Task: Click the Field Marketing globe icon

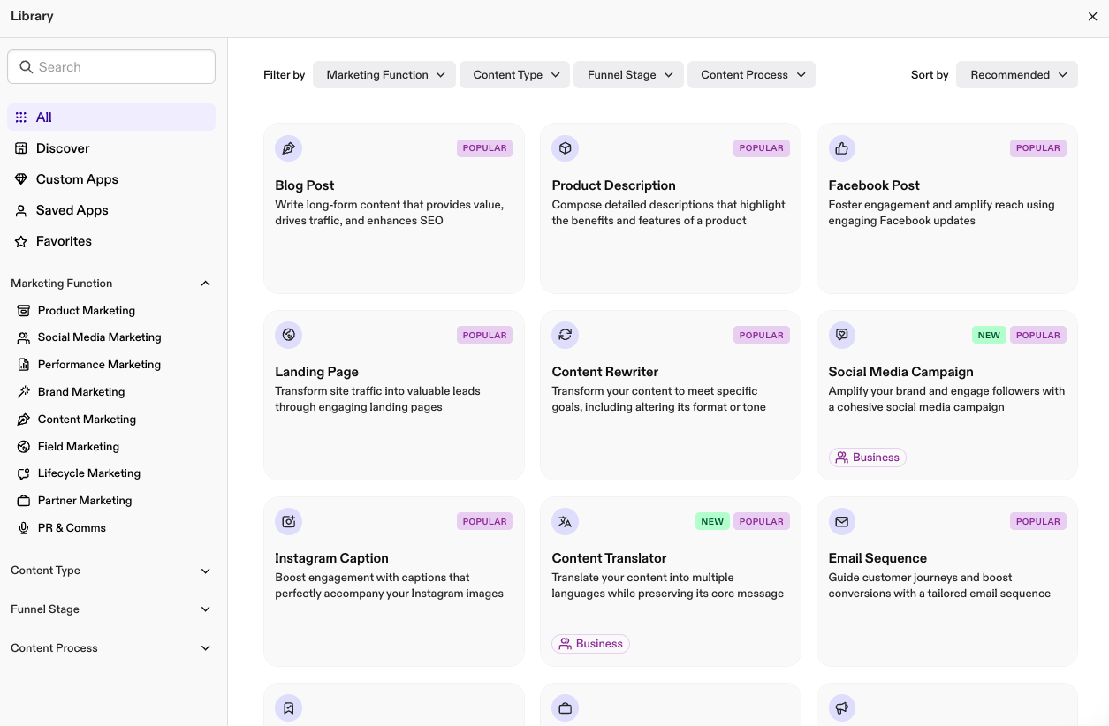Action: pos(24,447)
